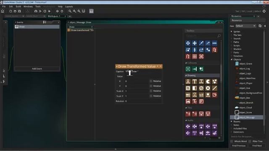Image resolution: width=269 pixels, height=151 pixels.
Task: Select object_Score in resource tree
Action: [245, 112]
